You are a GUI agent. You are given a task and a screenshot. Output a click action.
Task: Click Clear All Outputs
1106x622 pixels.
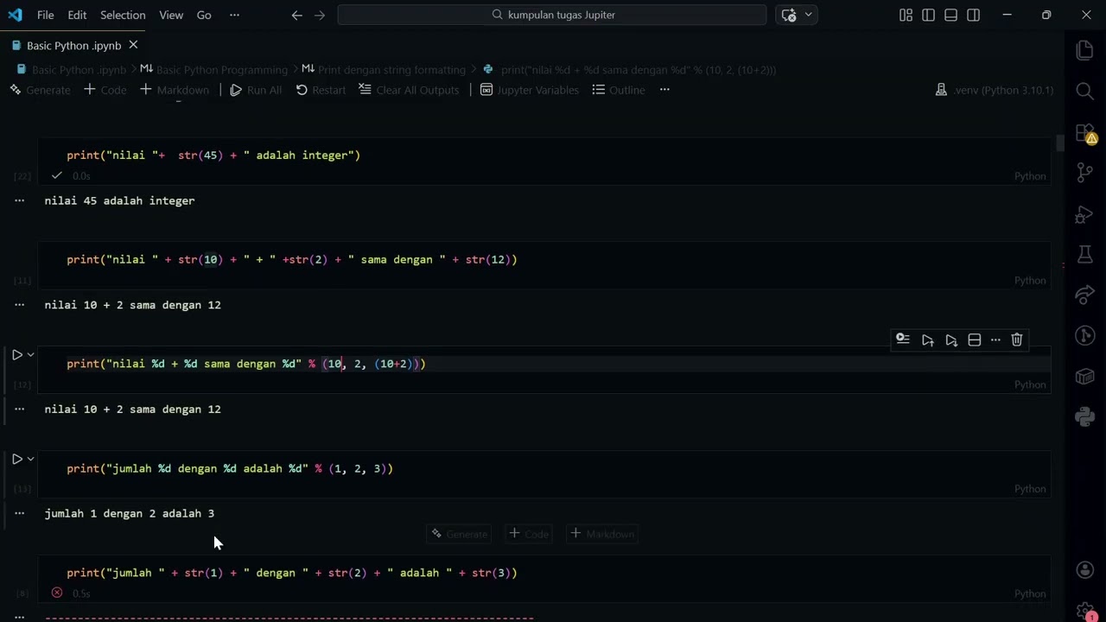tap(409, 90)
